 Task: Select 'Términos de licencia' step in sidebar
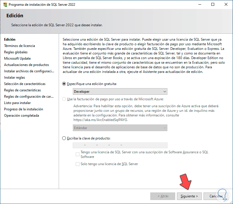tap(19, 46)
